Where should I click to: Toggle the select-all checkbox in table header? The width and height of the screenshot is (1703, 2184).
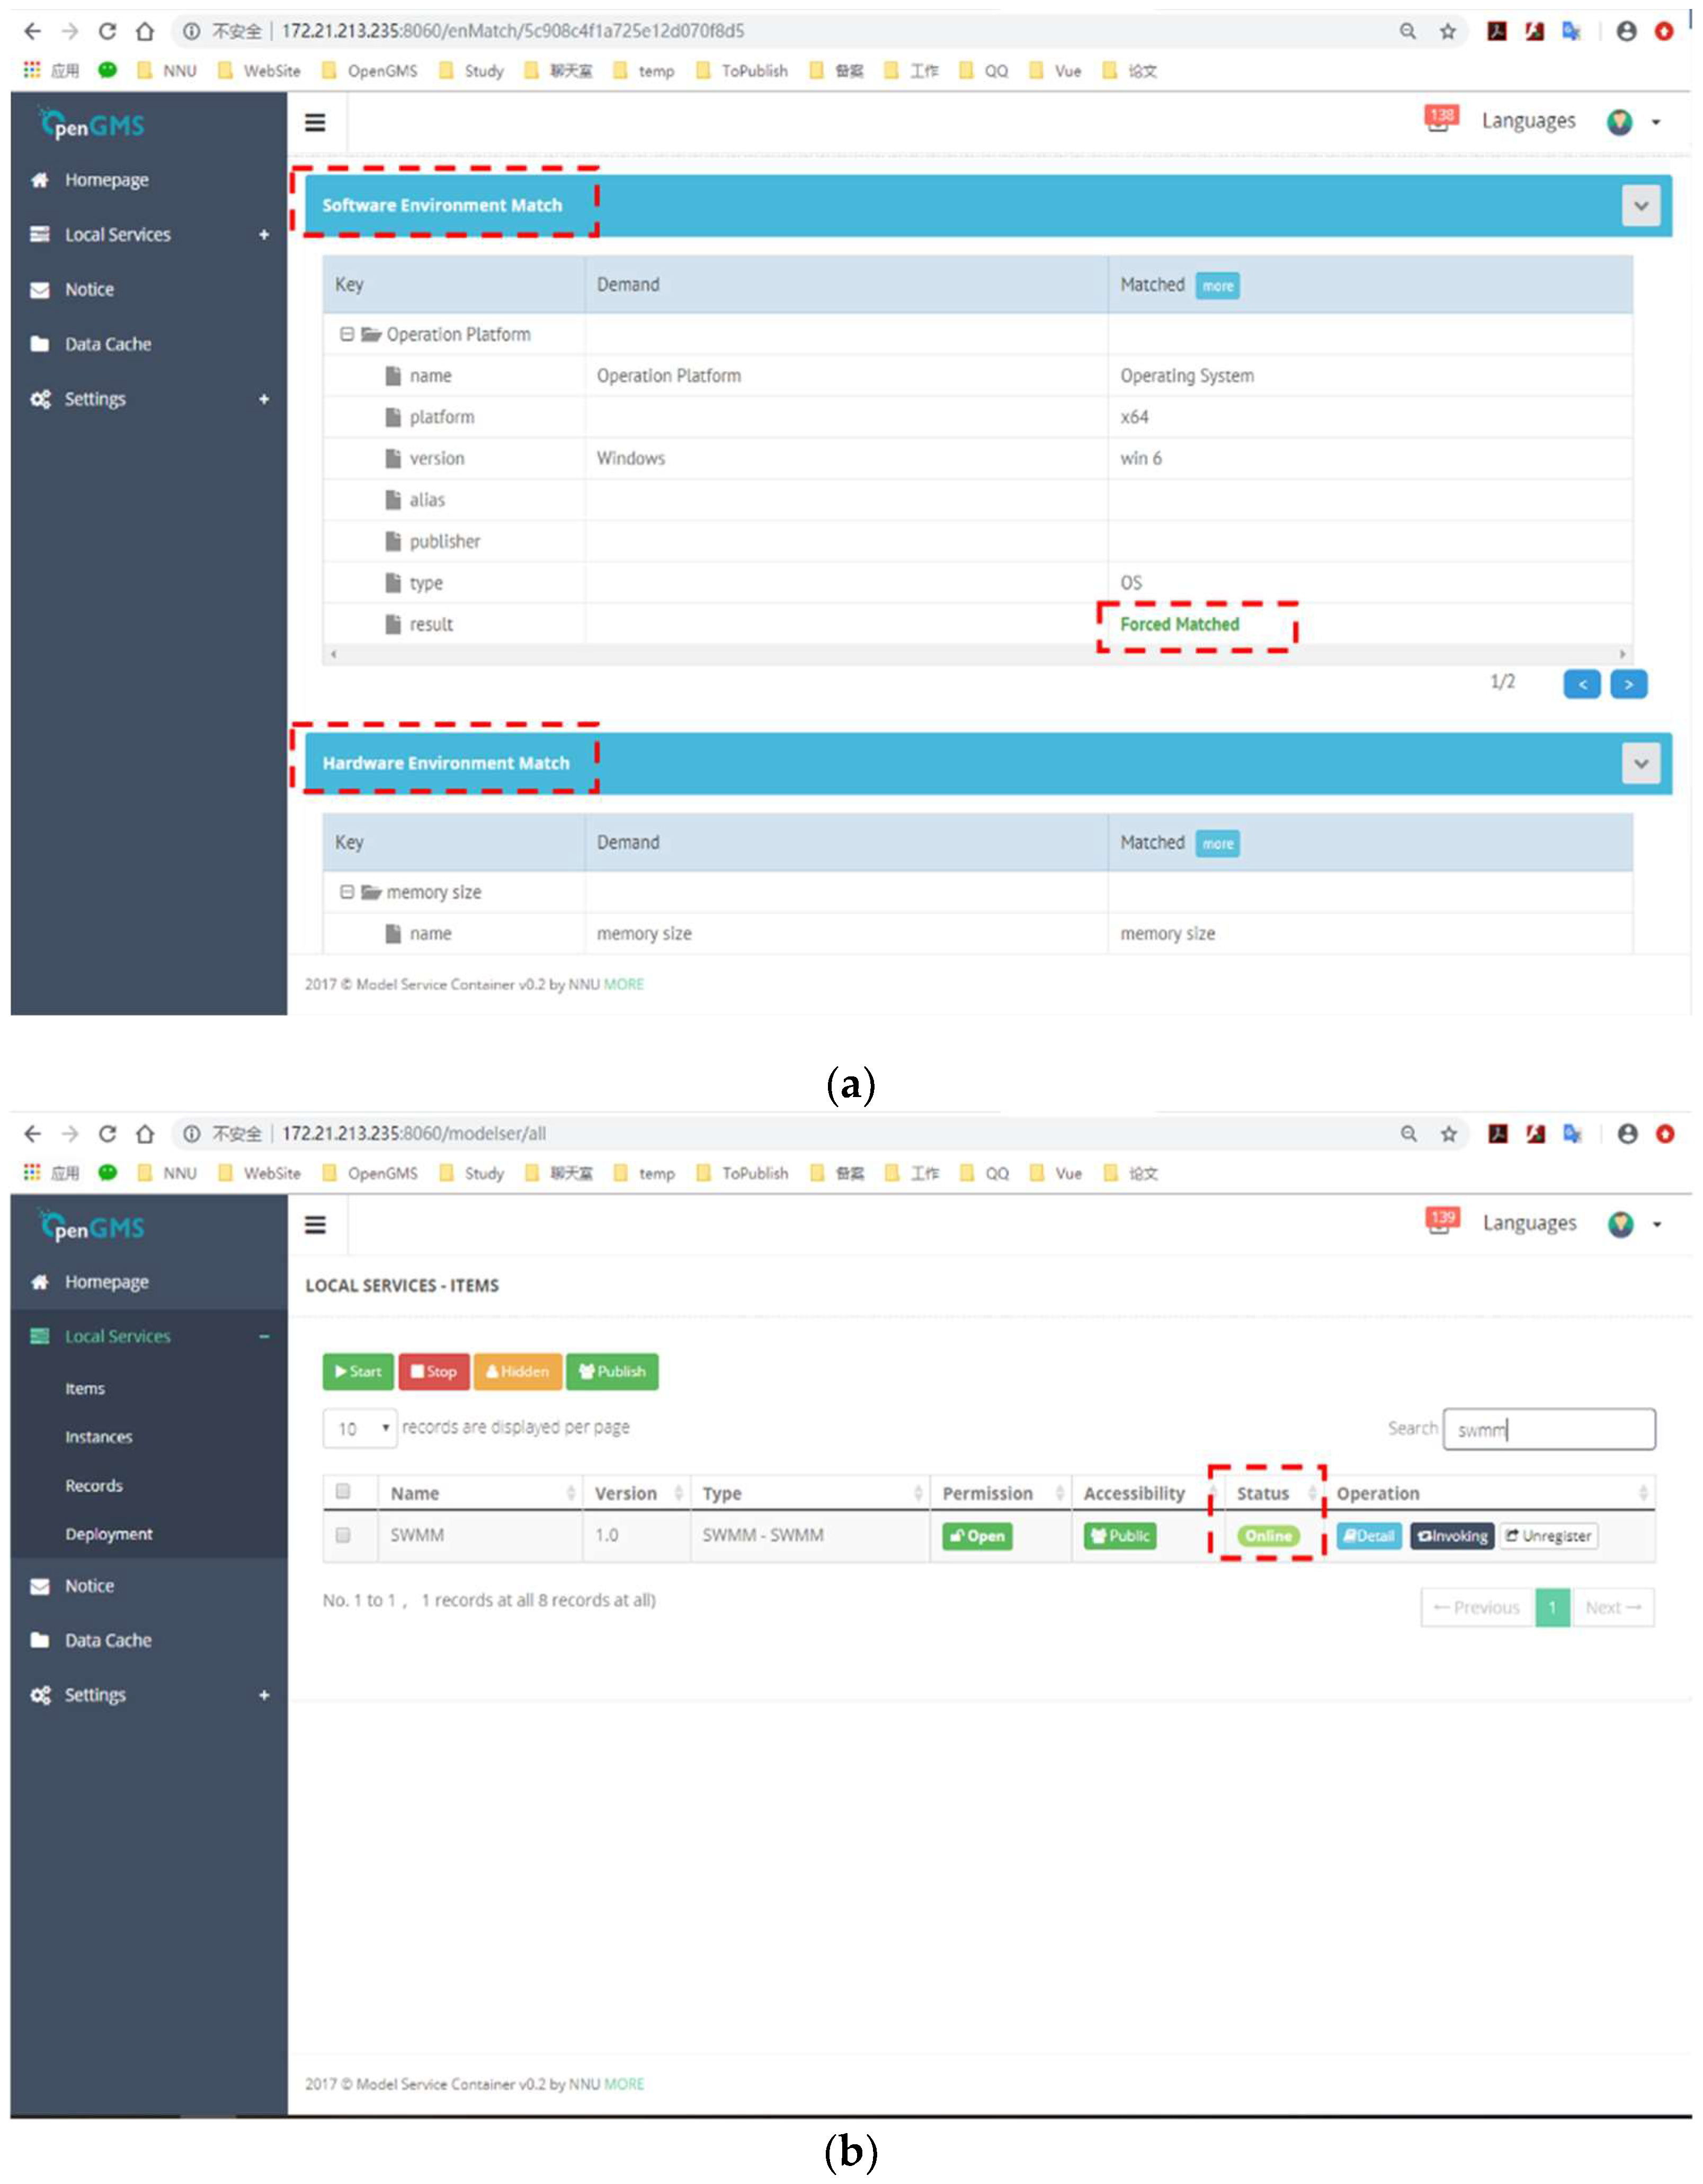(x=343, y=1492)
